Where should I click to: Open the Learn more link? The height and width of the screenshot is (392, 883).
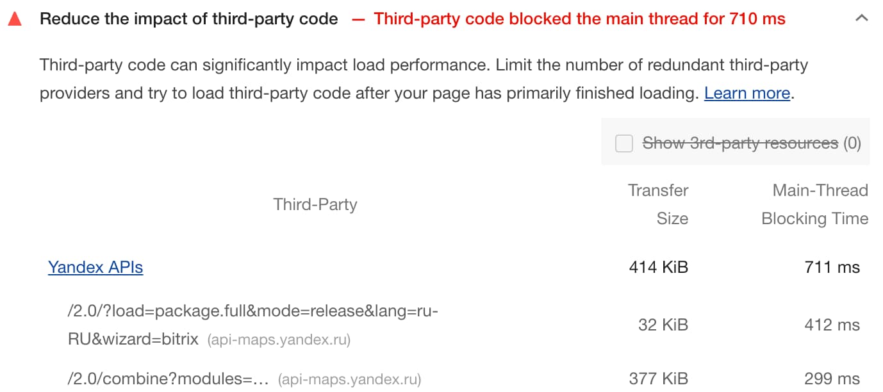(747, 94)
